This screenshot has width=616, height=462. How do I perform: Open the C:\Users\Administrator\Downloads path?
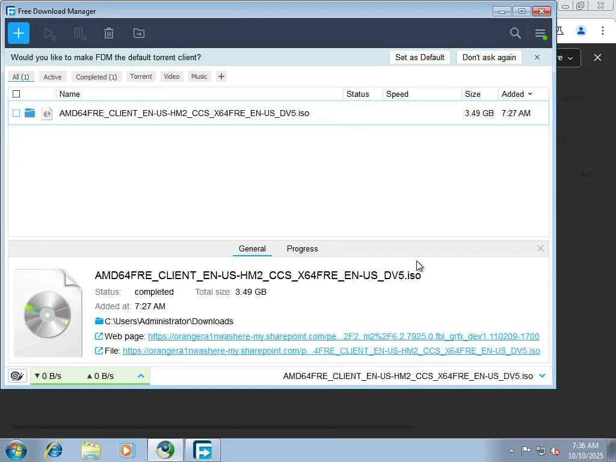[169, 321]
